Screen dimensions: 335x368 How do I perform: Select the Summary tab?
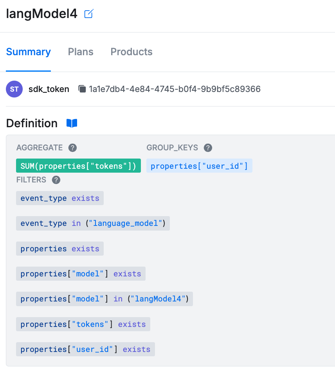tap(29, 52)
